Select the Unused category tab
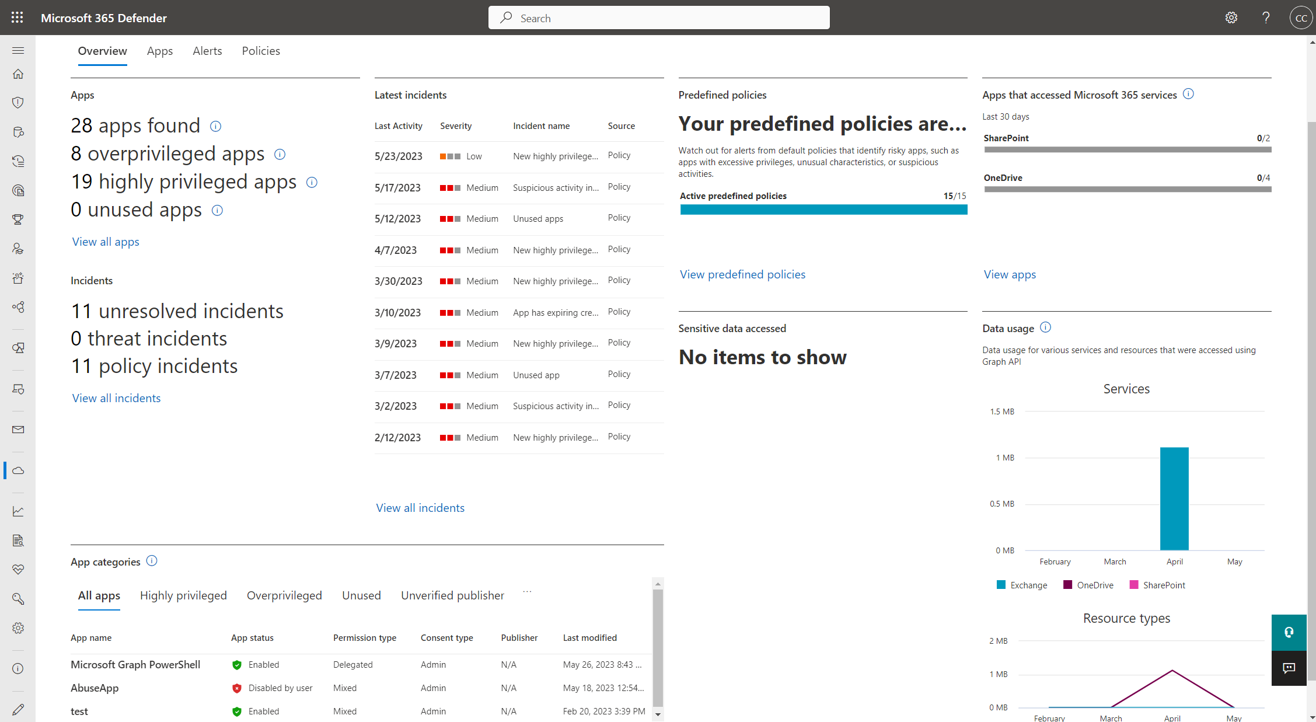Viewport: 1316px width, 722px height. (361, 595)
